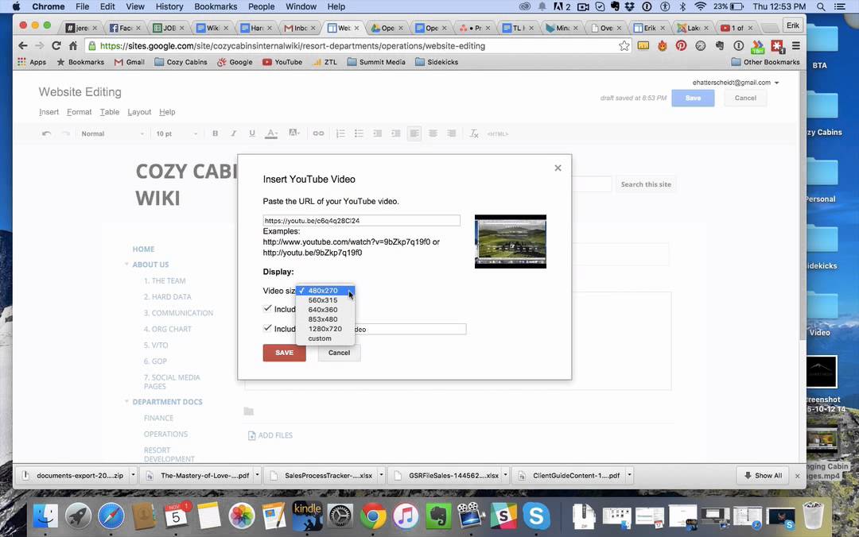The width and height of the screenshot is (859, 537).
Task: Click the YouTube video preview thumbnail
Action: pos(511,241)
